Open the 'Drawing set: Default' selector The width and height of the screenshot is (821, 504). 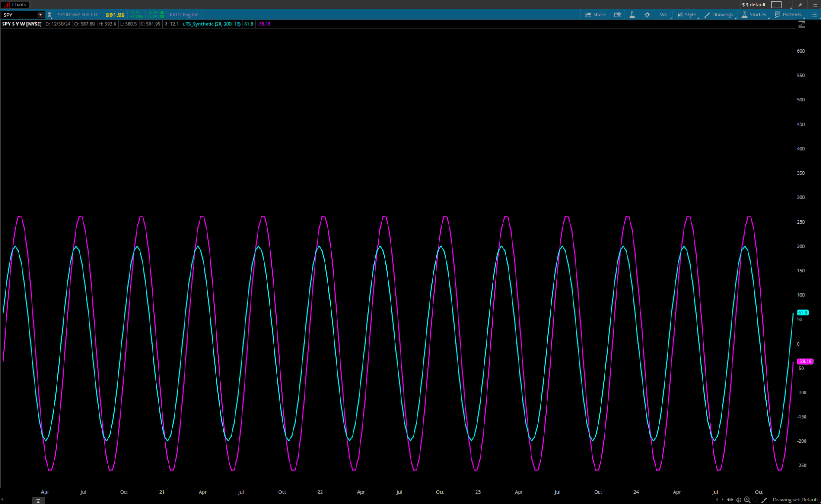795,500
